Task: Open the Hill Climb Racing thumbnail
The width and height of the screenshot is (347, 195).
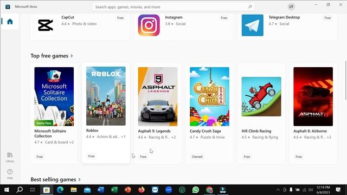Action: [x=261, y=96]
